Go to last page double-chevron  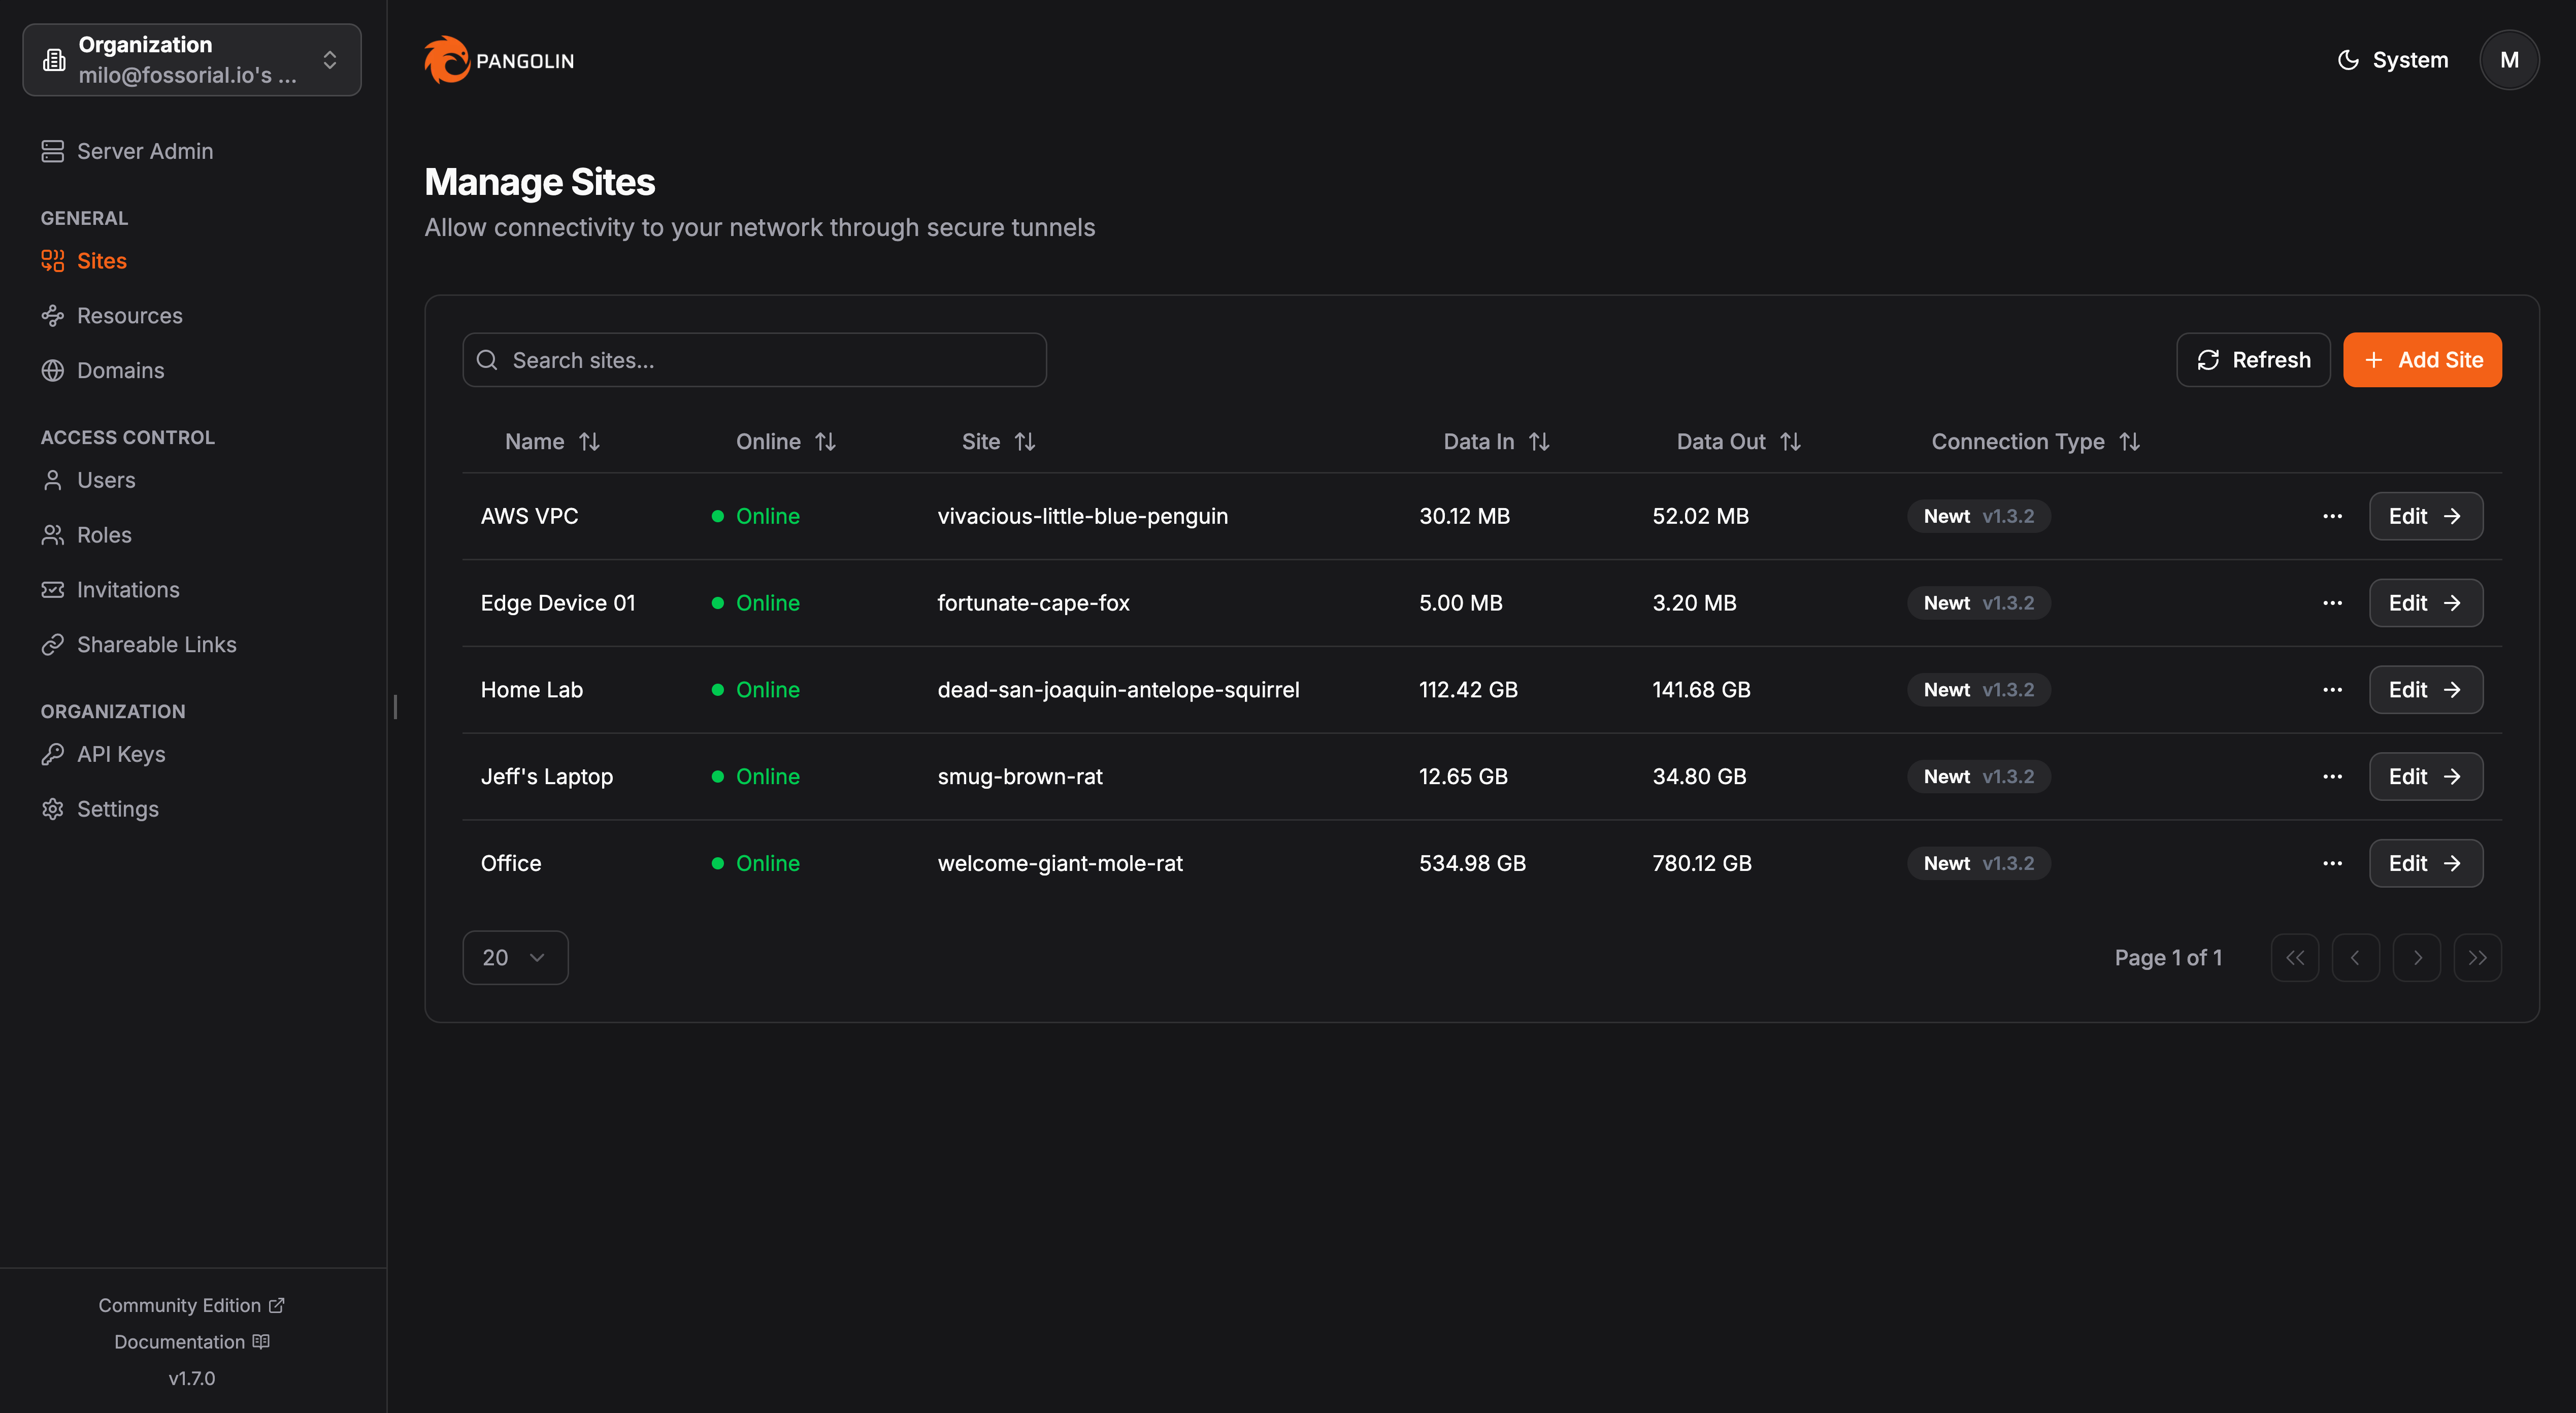2477,957
